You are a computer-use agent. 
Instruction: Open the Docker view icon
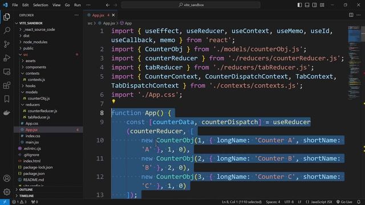point(7,113)
